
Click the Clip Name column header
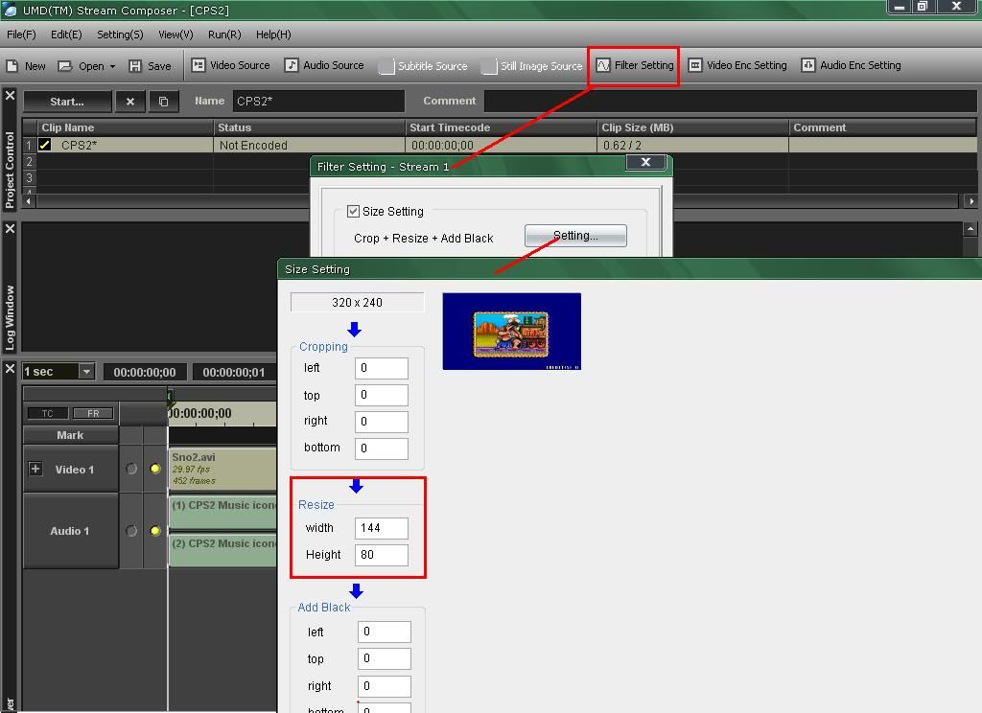pos(126,127)
